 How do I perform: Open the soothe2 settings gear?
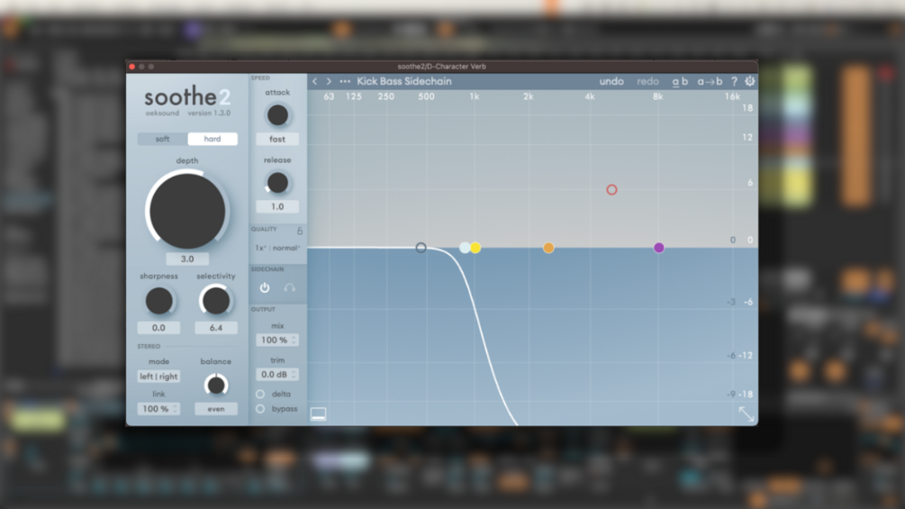pos(750,81)
